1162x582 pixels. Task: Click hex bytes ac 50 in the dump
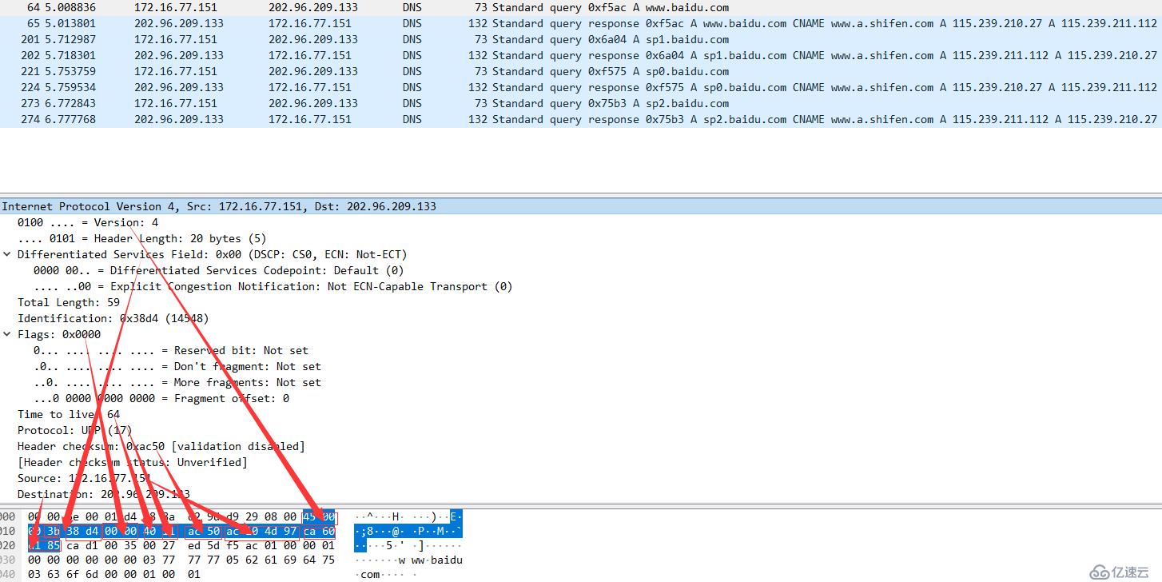204,532
